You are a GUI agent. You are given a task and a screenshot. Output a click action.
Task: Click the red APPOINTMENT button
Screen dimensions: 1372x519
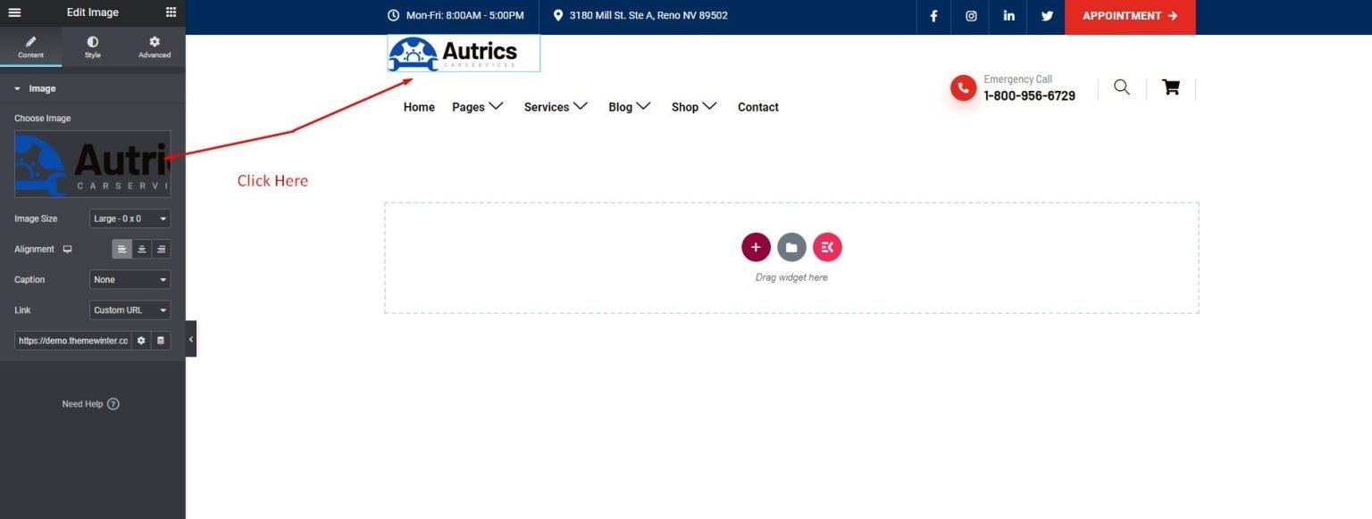coord(1130,16)
